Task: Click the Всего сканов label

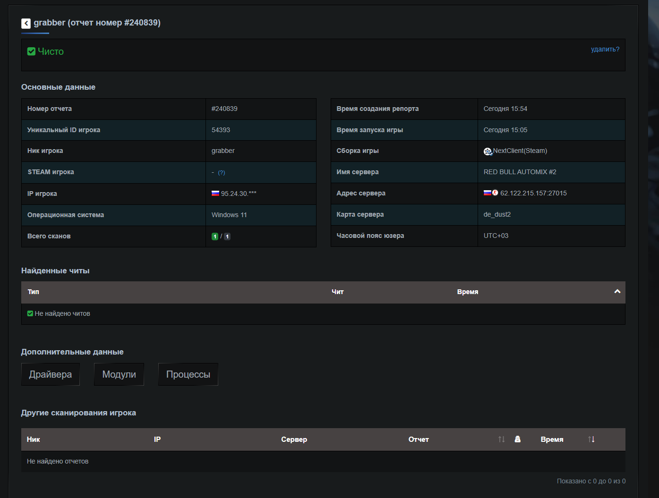Action: (49, 236)
